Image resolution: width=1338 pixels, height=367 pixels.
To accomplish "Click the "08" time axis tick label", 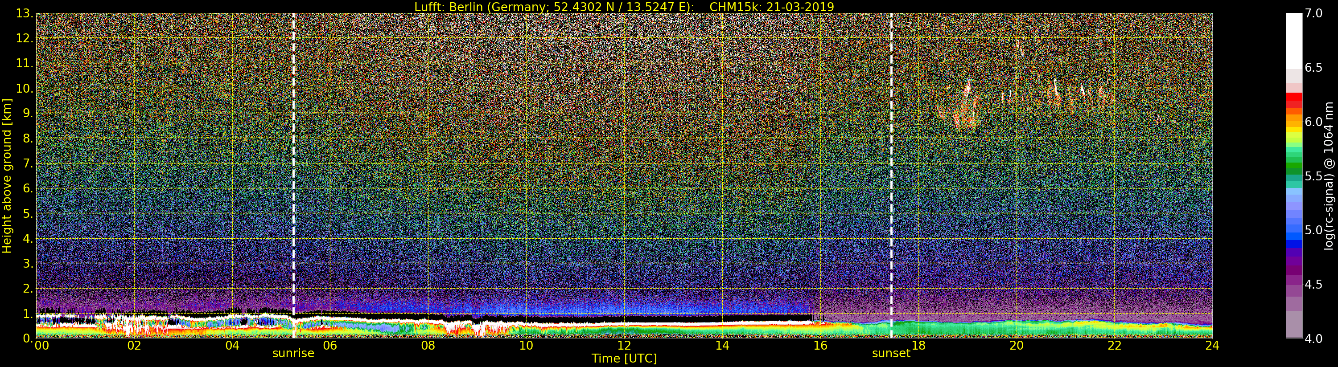I will 428,346.
